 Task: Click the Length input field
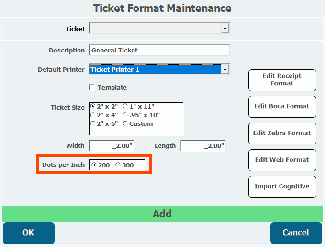pos(203,146)
